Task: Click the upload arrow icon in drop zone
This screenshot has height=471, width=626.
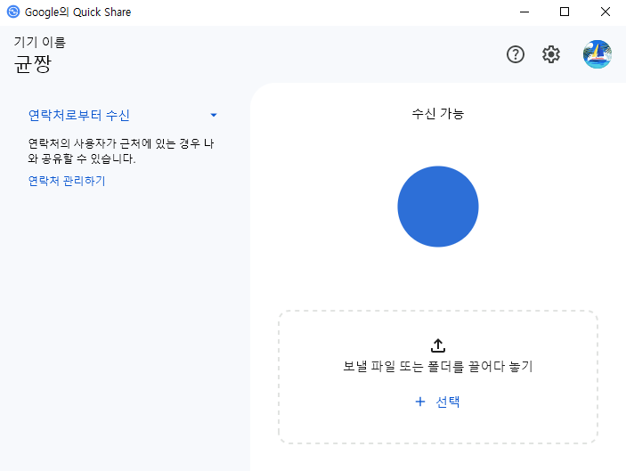Action: click(438, 345)
